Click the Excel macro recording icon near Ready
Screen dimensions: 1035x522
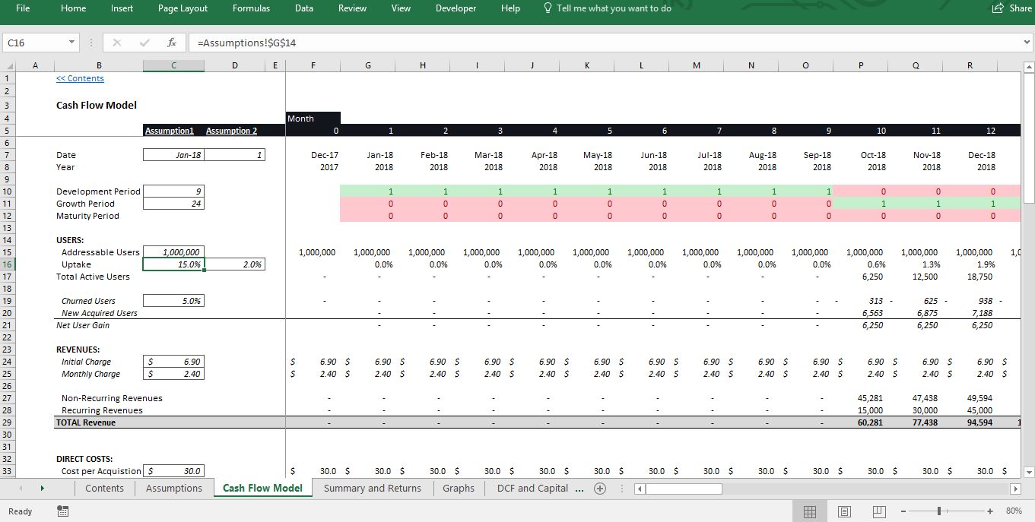(62, 511)
